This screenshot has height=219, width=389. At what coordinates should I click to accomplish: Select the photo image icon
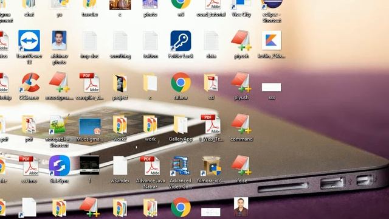click(x=150, y=4)
